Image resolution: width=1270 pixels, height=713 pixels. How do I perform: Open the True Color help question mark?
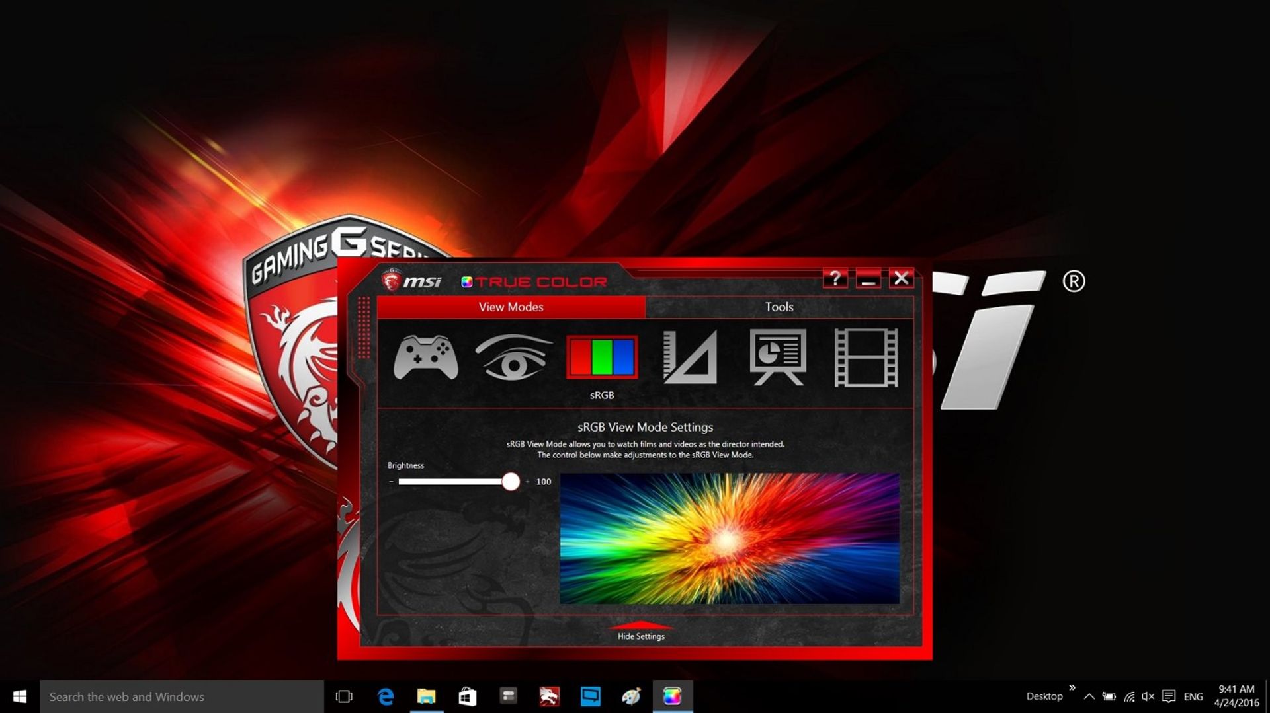pyautogui.click(x=835, y=278)
